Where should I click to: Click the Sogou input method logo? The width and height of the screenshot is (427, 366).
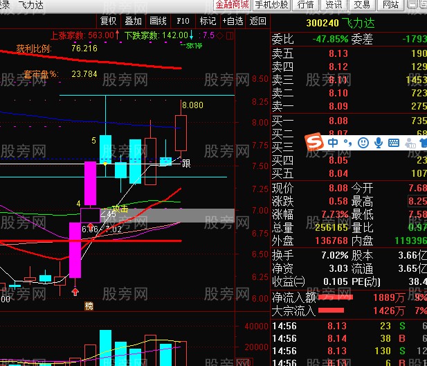[x=314, y=141]
